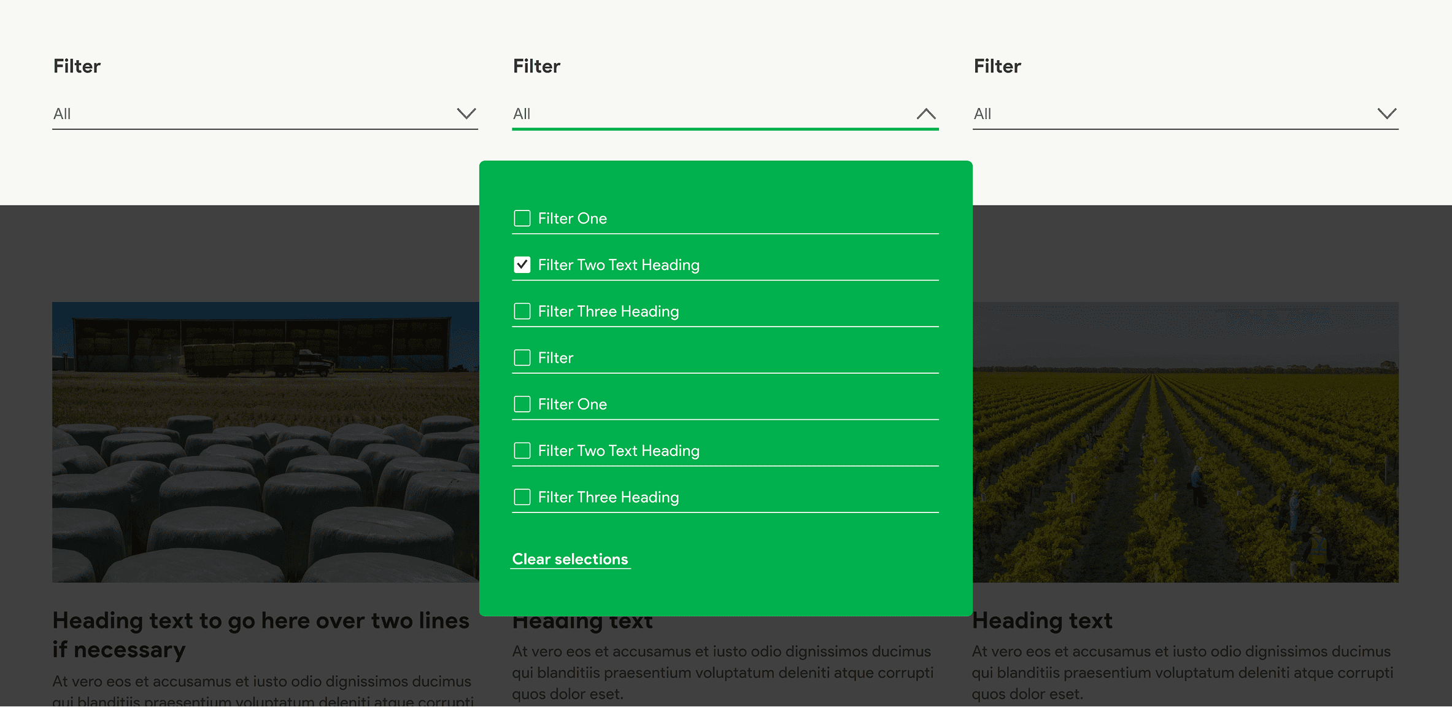Image resolution: width=1452 pixels, height=707 pixels.
Task: Check the last Filter Three Heading checkbox
Action: click(x=522, y=497)
